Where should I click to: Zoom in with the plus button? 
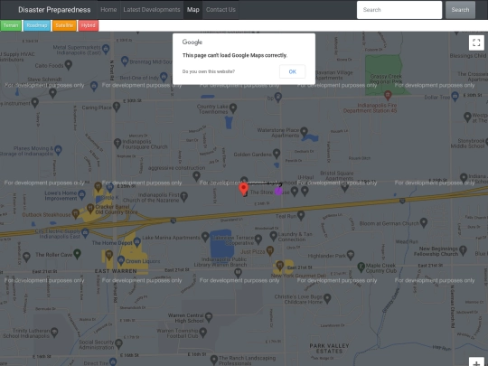click(476, 362)
